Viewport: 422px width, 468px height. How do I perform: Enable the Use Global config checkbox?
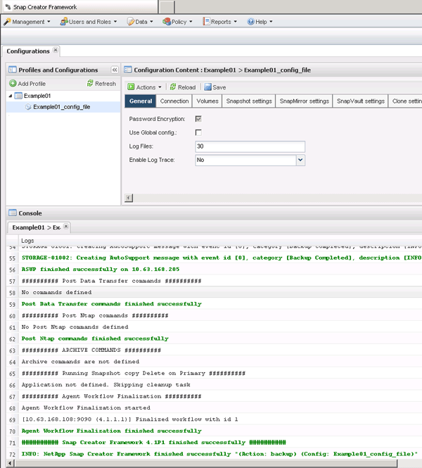point(198,132)
